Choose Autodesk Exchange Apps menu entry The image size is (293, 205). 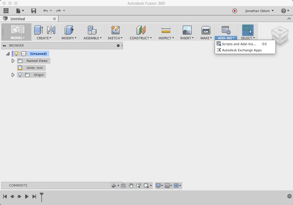245,50
